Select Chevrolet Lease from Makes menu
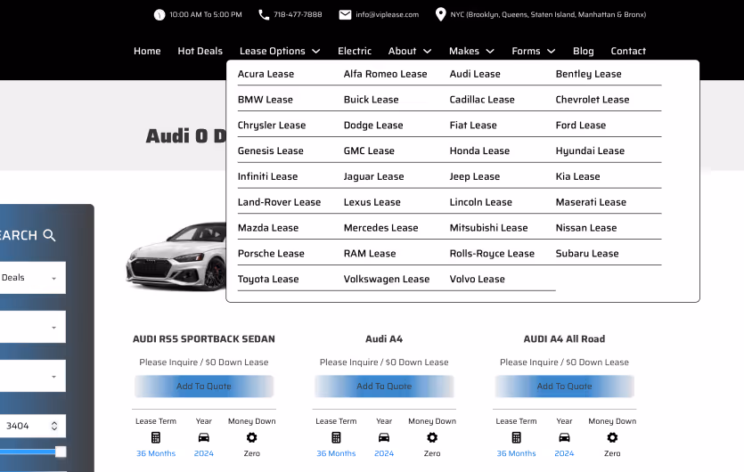This screenshot has height=472, width=744. pos(593,100)
